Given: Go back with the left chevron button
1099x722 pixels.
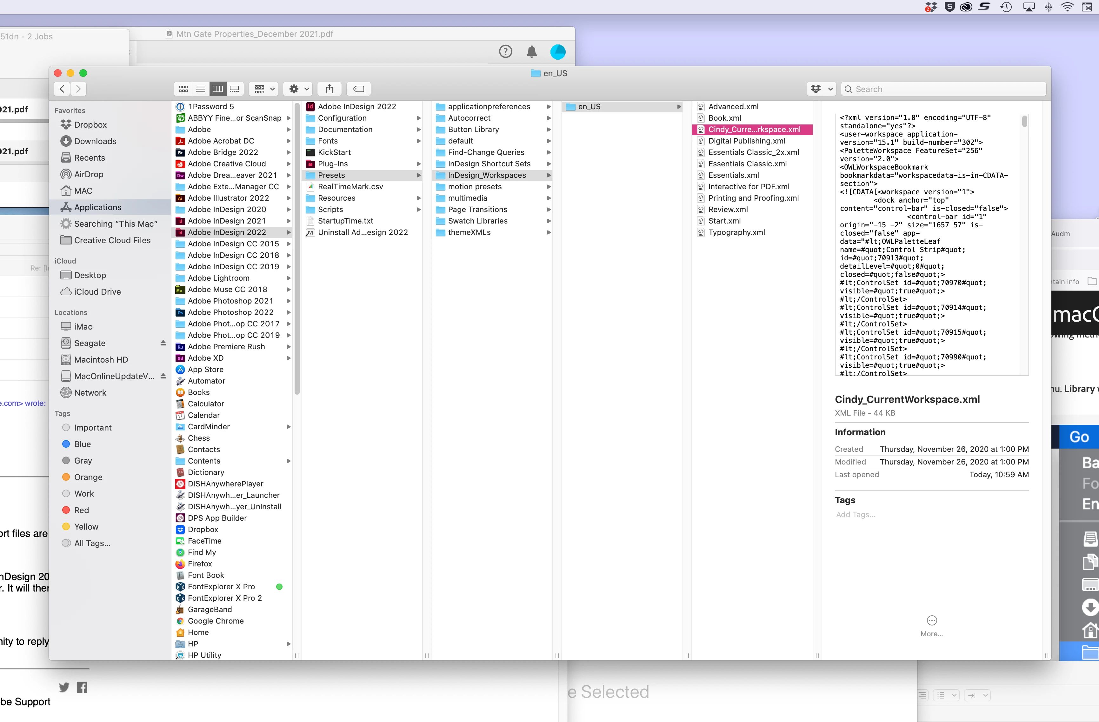Looking at the screenshot, I should click(x=62, y=89).
